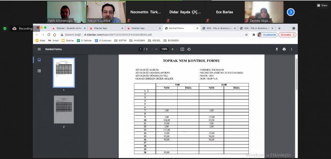Expand the BUSINESS bookmark folder
This screenshot has height=159, width=331.
pyautogui.click(x=171, y=41)
